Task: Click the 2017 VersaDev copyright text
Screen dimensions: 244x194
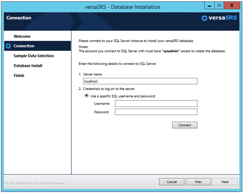Action: (x=35, y=183)
